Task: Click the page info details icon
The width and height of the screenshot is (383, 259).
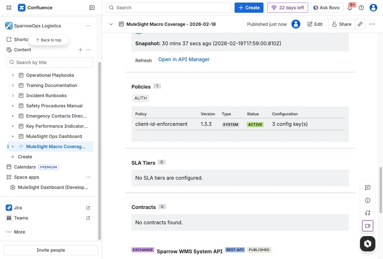Action: 368,200
